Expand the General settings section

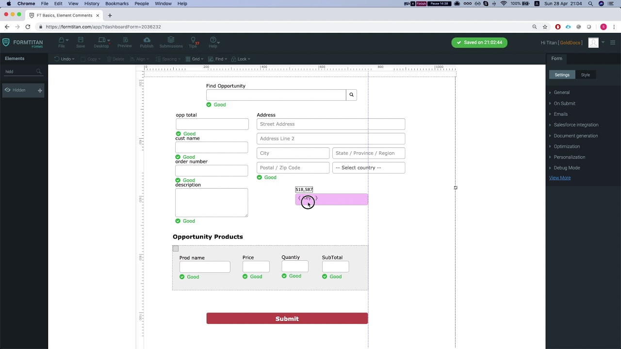(562, 93)
